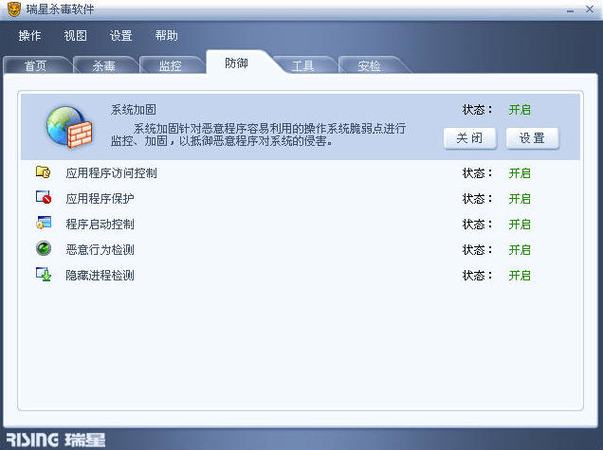This screenshot has height=450, width=603.
Task: Click the 程序启动控制 window icon
Action: tap(44, 223)
